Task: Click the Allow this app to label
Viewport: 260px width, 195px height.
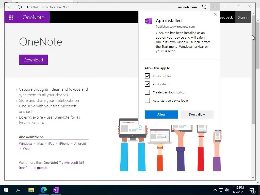Action: [x=157, y=68]
